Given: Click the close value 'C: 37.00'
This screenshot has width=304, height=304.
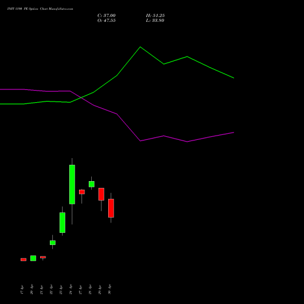Looking at the screenshot, I should coord(106,15).
